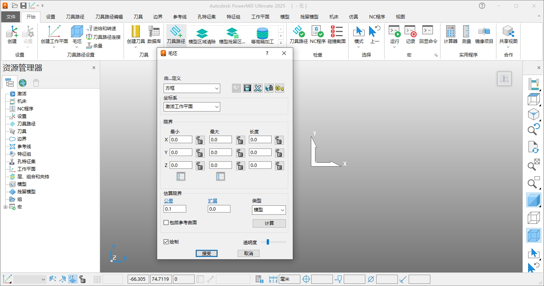Open the 由...定义 dropdown showing 方框
This screenshot has height=286, width=544.
(x=192, y=88)
